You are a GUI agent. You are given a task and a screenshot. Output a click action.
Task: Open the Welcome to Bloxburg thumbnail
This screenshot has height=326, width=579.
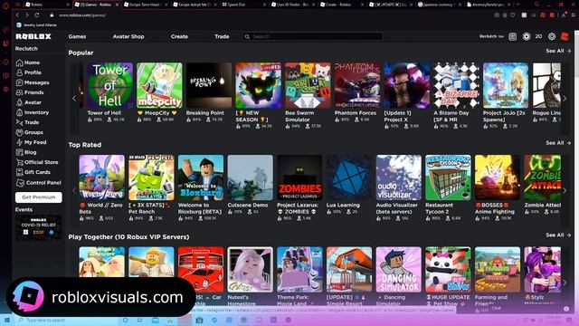pyautogui.click(x=201, y=177)
